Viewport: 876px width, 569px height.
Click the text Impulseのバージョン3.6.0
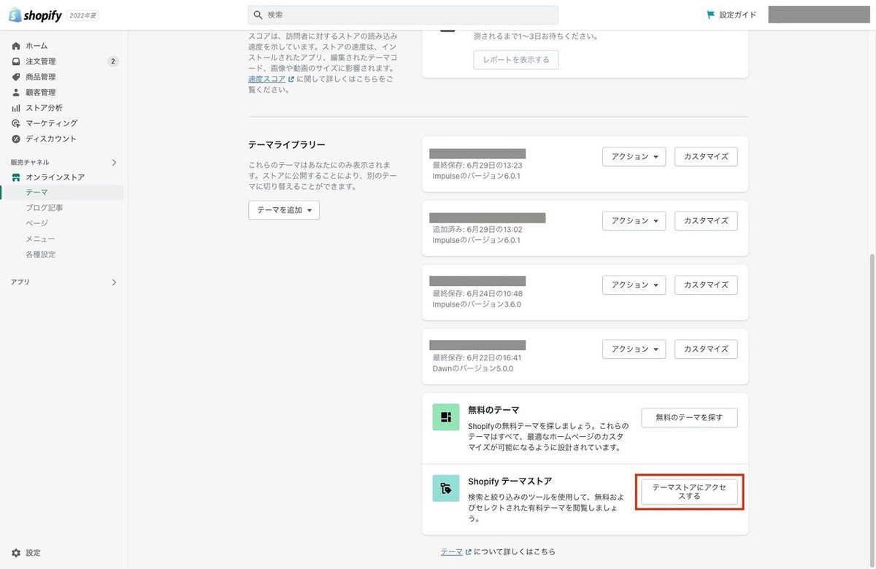(x=477, y=304)
